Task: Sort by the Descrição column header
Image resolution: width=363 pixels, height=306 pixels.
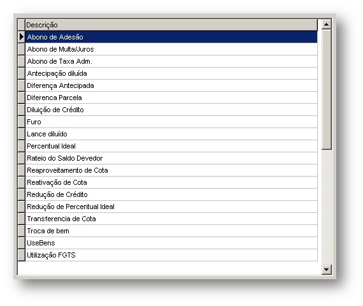Action: [171, 25]
